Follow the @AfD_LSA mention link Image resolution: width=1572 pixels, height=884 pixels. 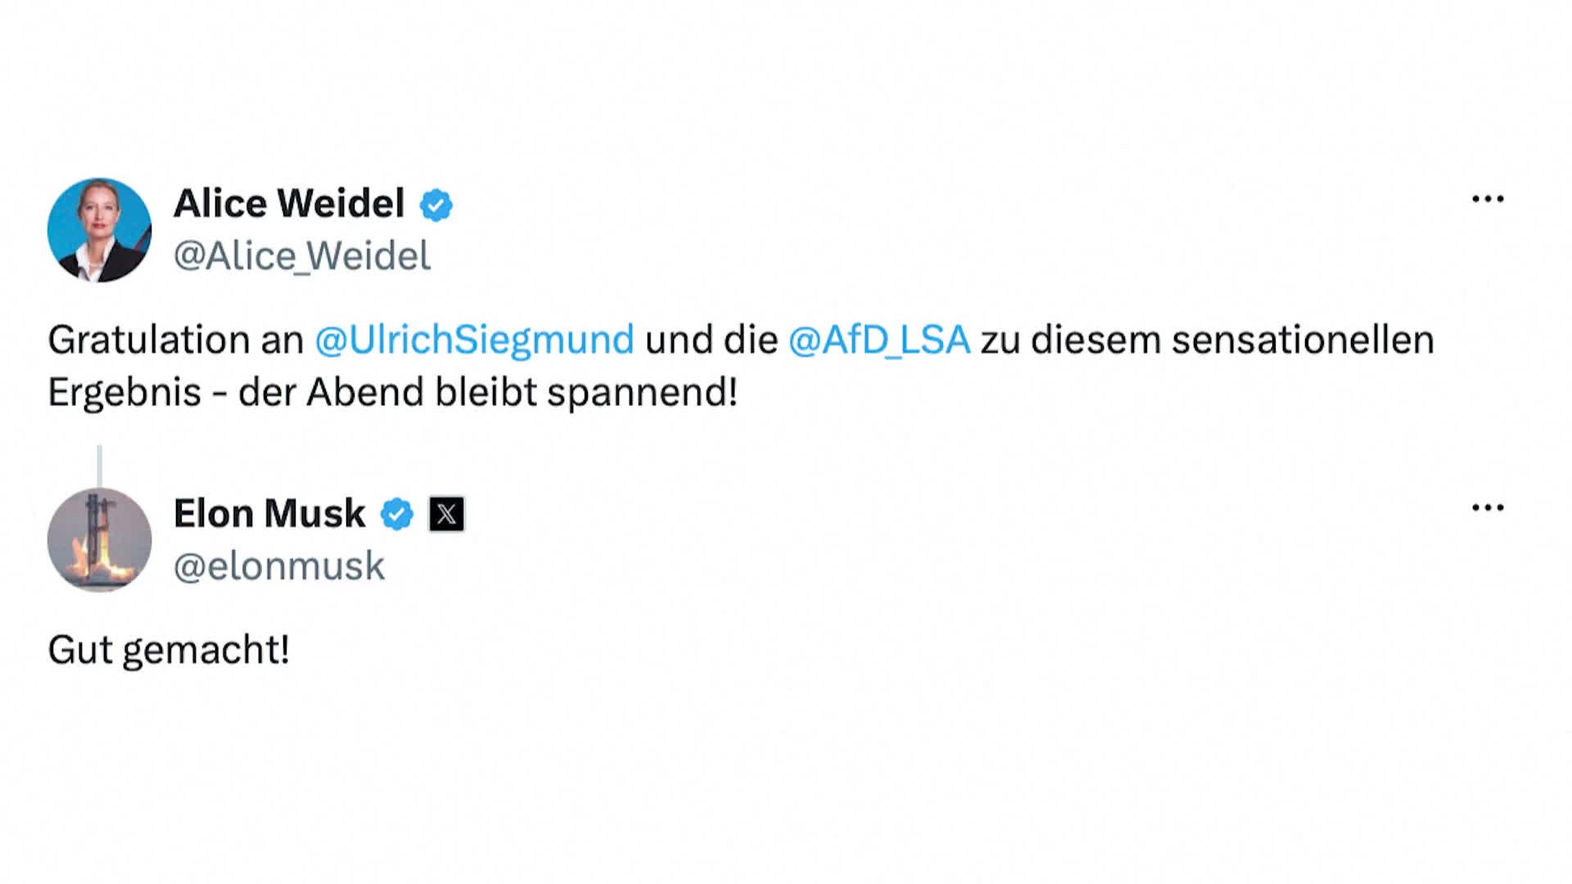pos(879,340)
